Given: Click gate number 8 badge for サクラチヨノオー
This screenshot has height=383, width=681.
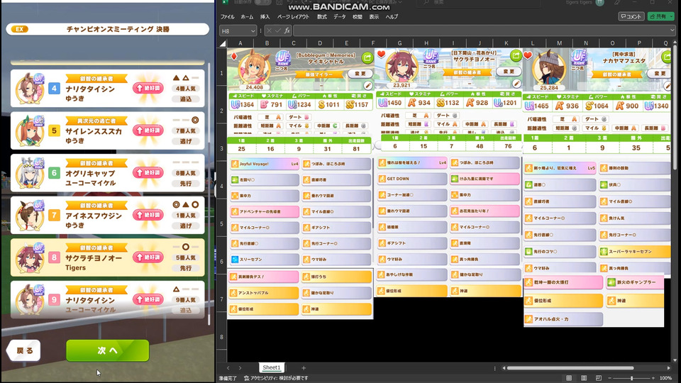Looking at the screenshot, I should tap(54, 257).
